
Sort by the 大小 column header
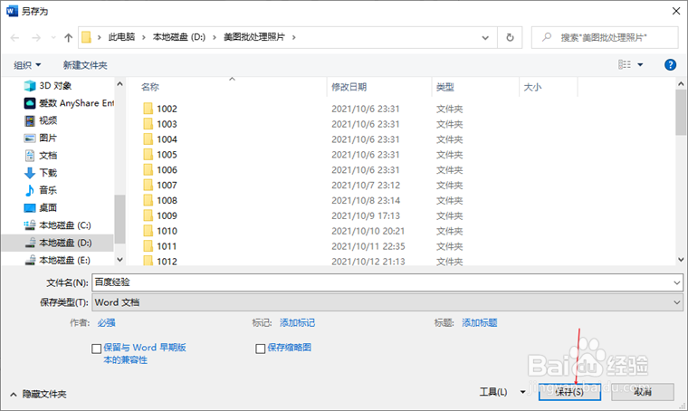click(x=532, y=87)
